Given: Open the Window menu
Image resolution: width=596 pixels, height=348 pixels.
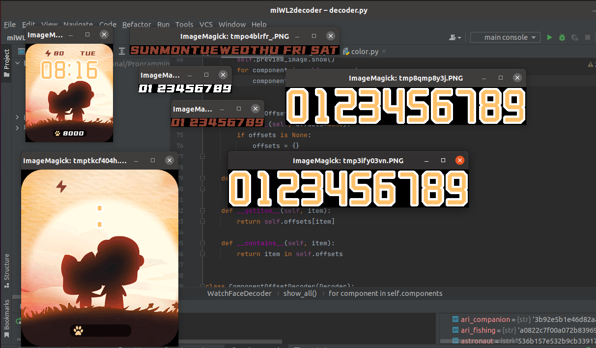Looking at the screenshot, I should (x=232, y=24).
